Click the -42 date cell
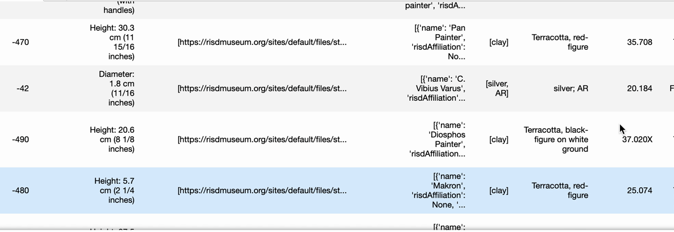674x232 pixels. pos(22,89)
